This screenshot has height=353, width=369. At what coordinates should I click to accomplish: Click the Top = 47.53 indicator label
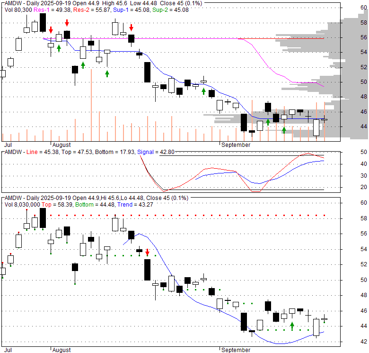[x=77, y=152]
